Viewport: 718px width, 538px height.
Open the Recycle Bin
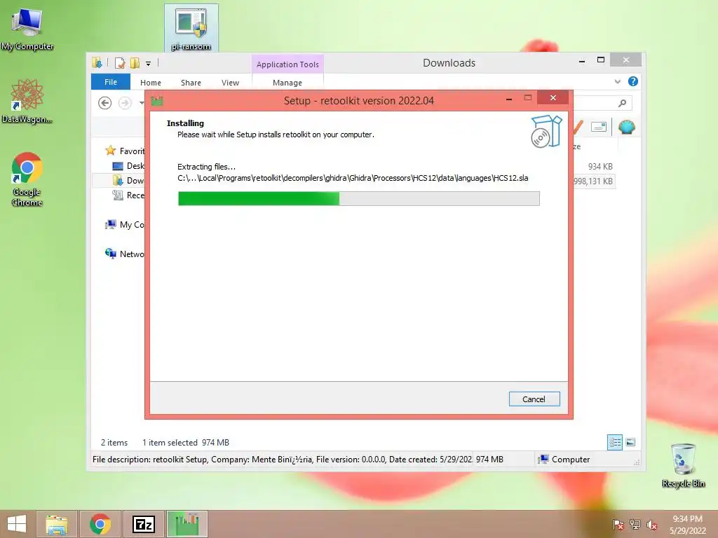(683, 465)
